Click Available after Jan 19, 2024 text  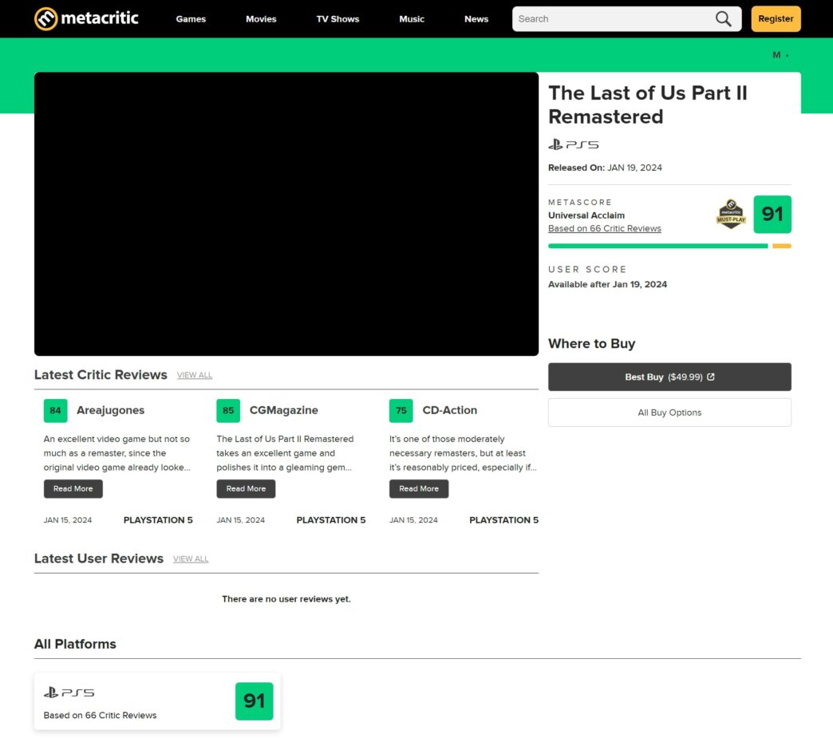coord(608,284)
